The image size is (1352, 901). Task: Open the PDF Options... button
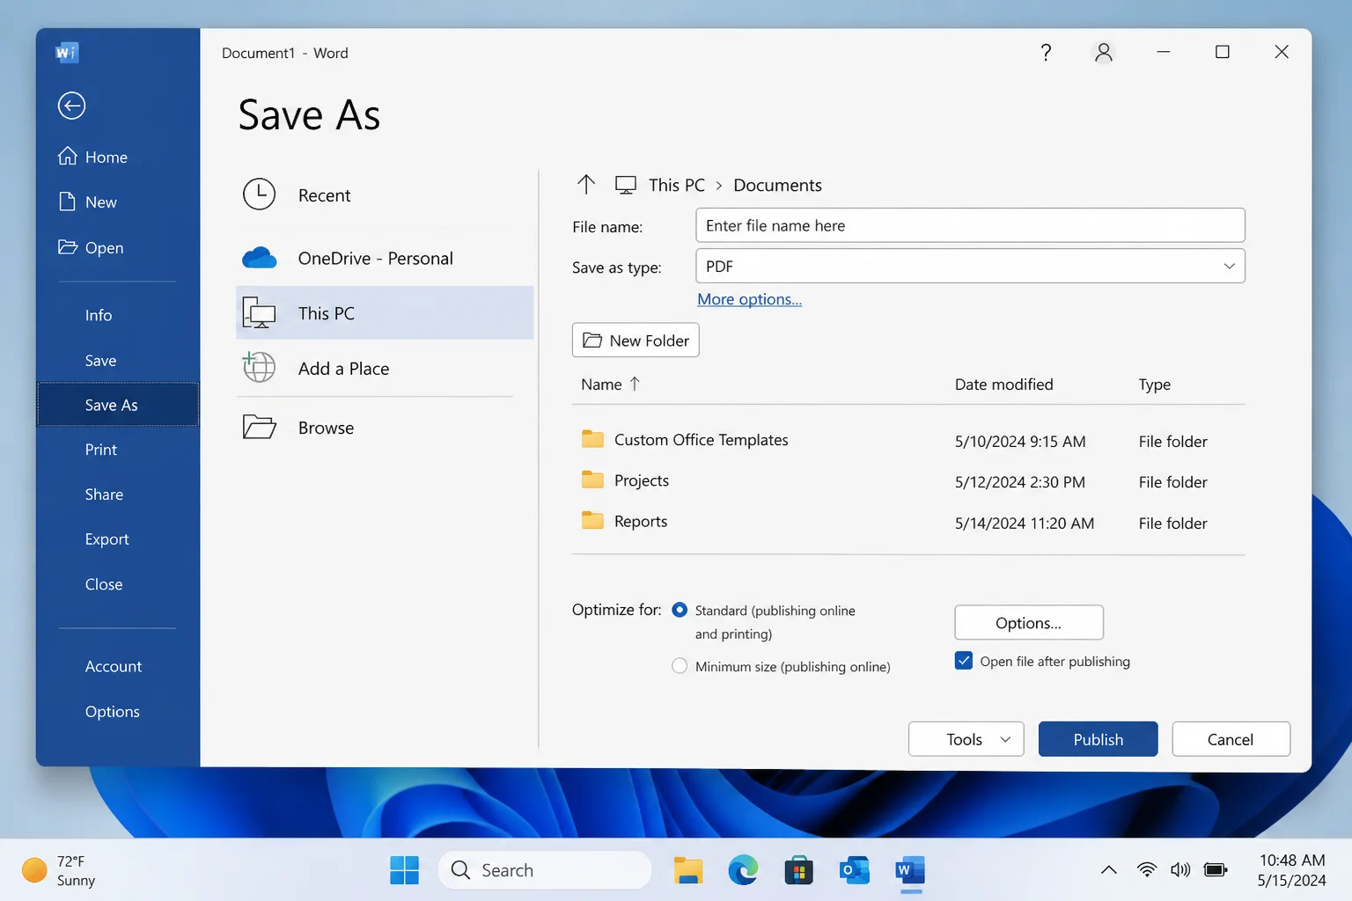point(1029,622)
